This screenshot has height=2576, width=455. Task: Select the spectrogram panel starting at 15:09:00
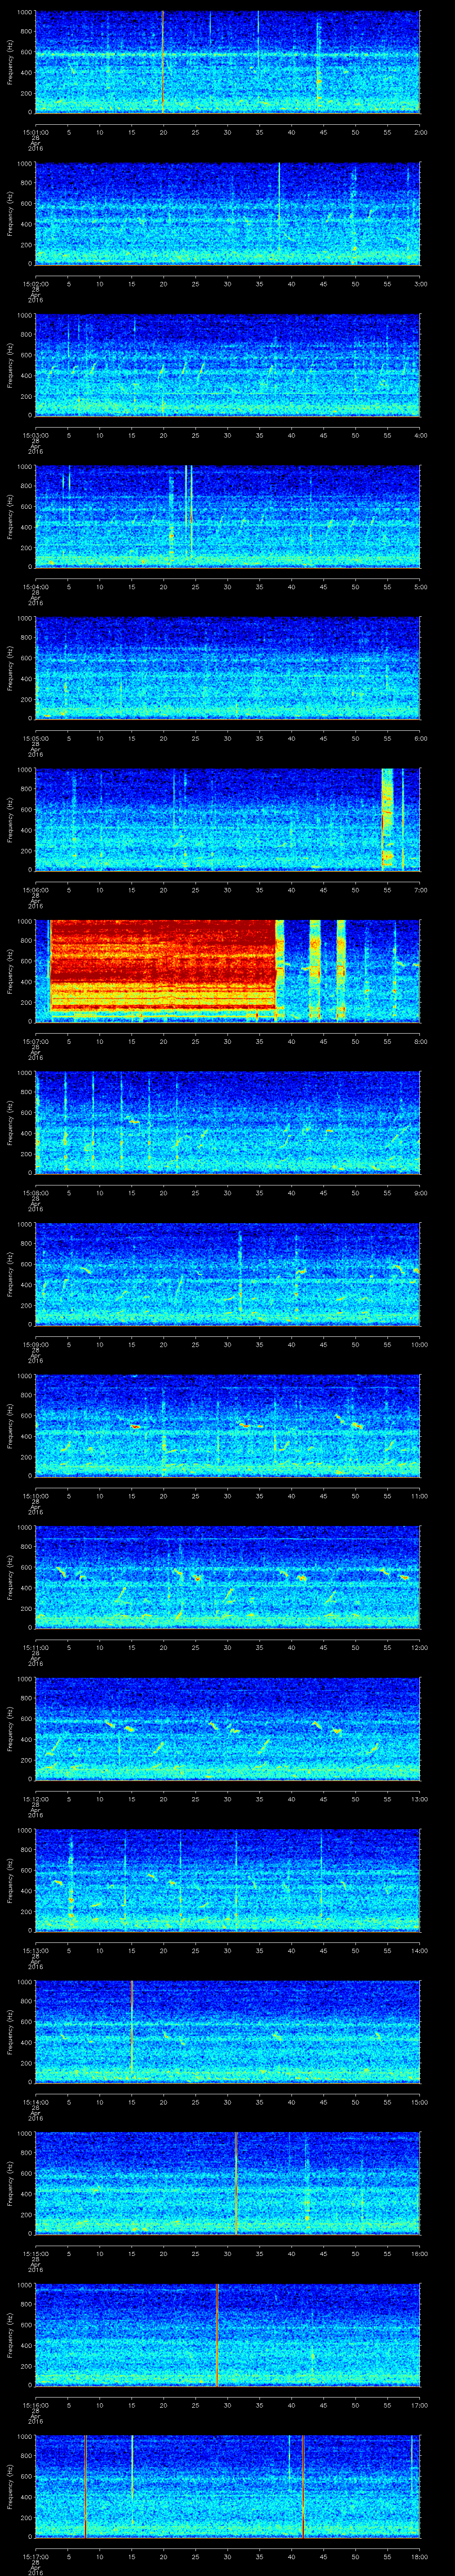(228, 1273)
